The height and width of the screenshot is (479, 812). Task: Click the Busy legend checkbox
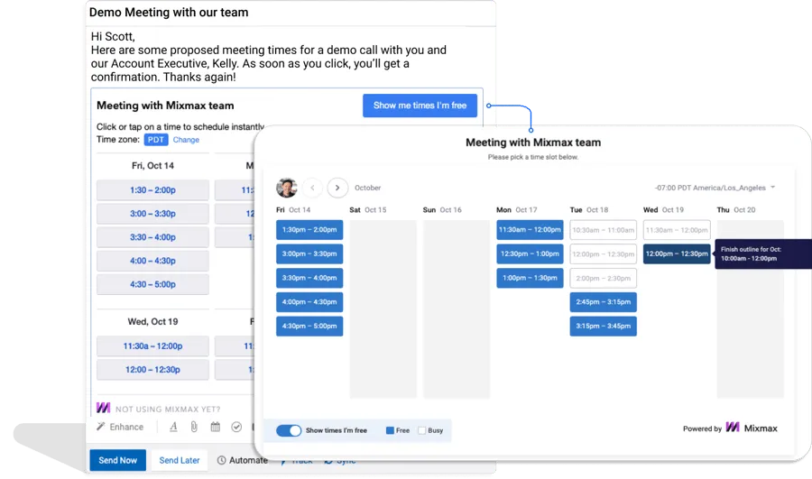(421, 430)
